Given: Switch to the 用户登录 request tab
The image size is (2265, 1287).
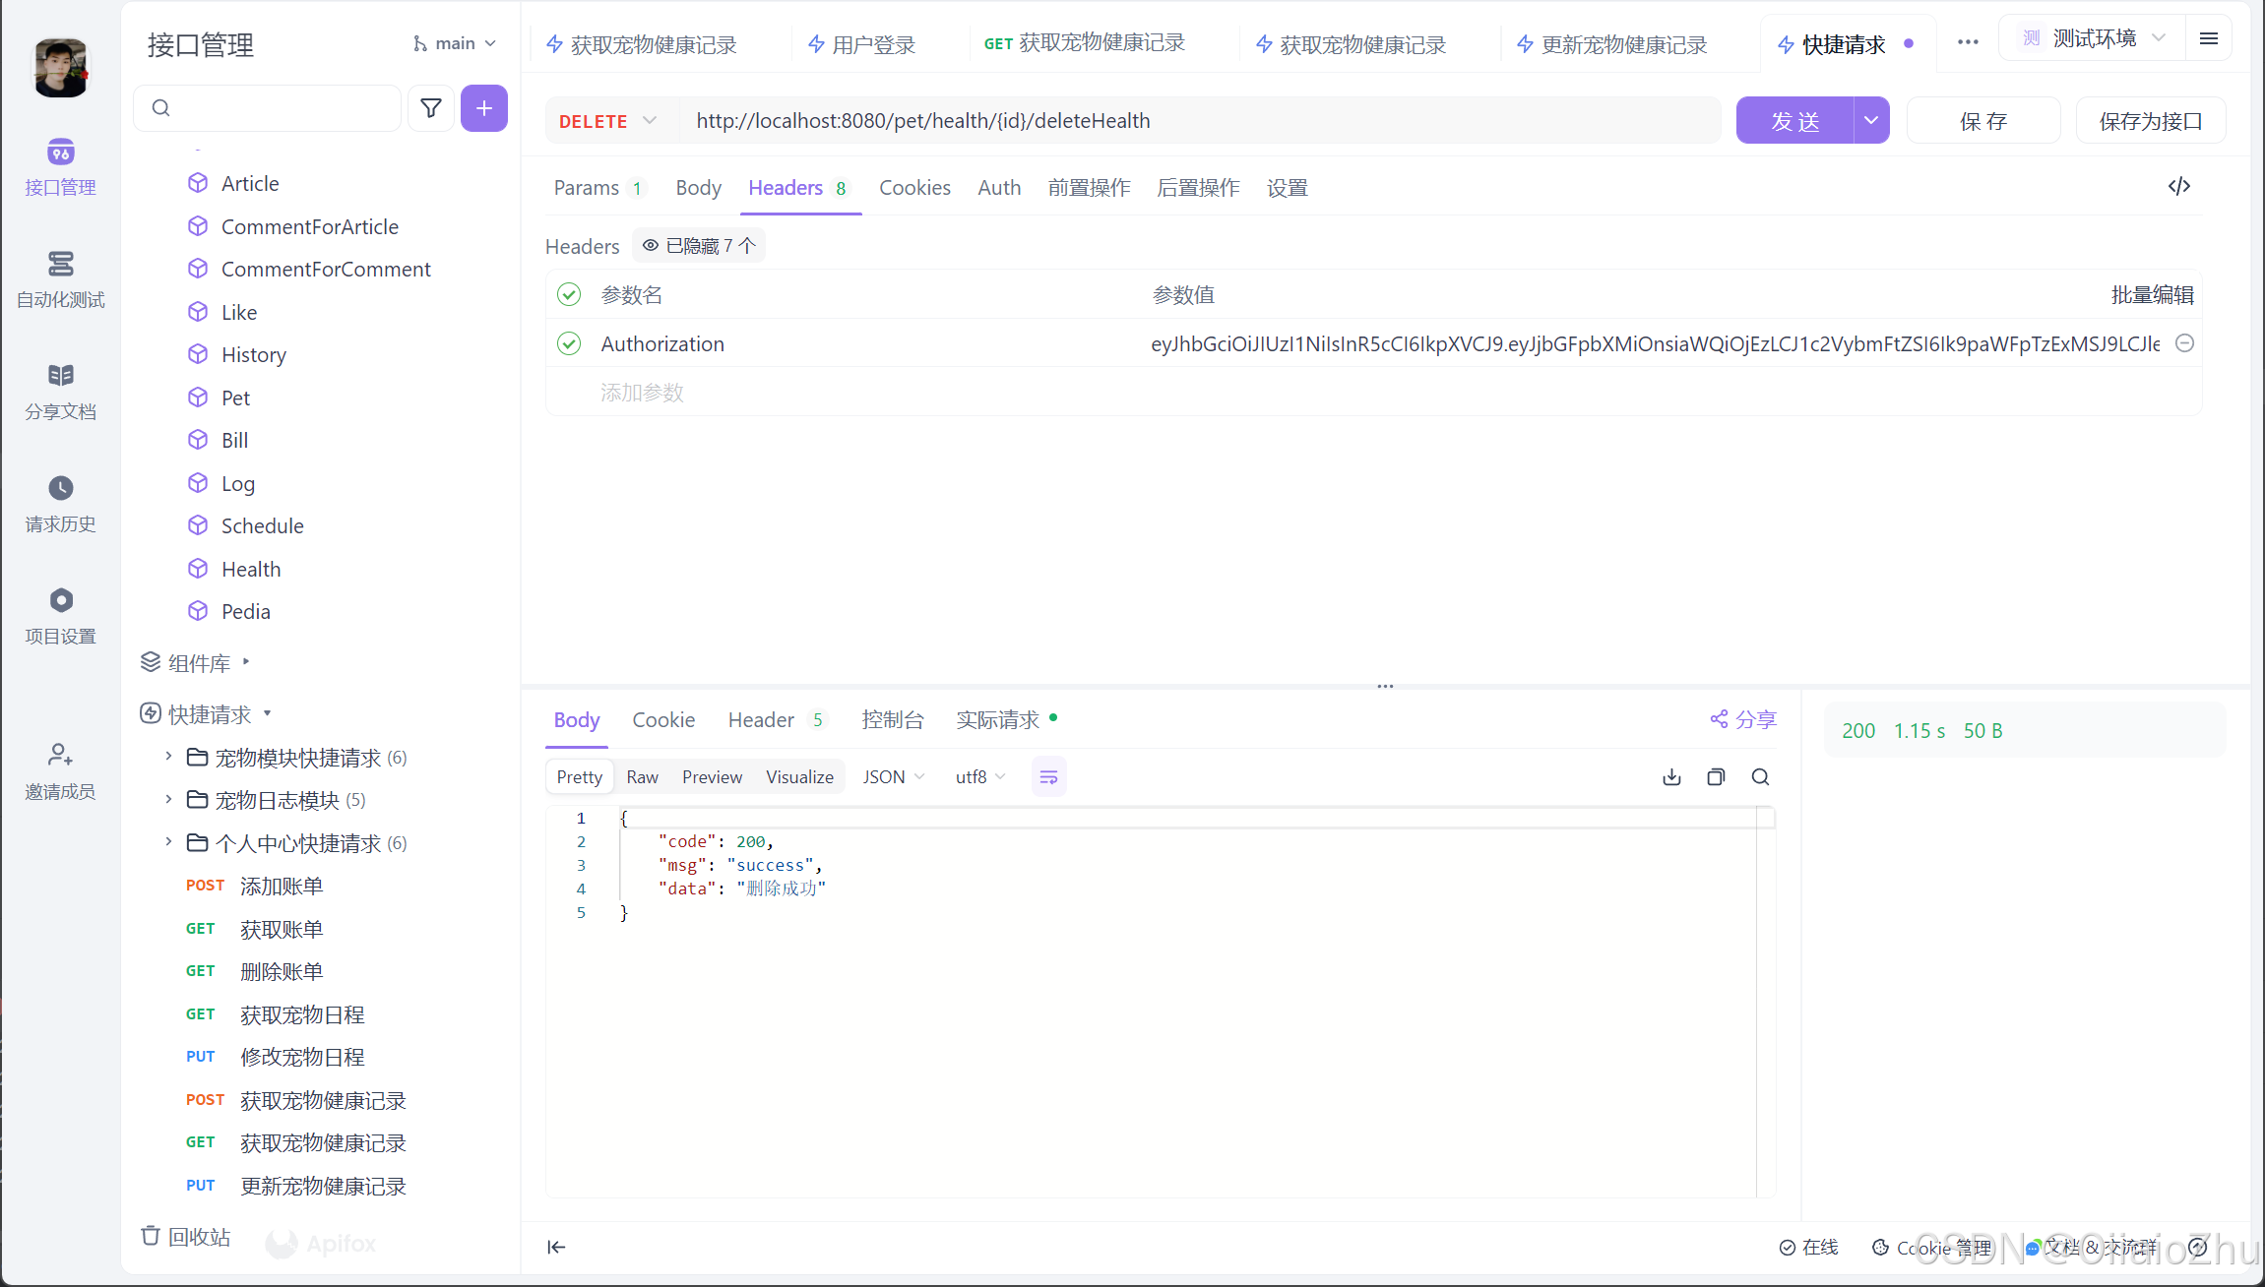Looking at the screenshot, I should coord(872,43).
